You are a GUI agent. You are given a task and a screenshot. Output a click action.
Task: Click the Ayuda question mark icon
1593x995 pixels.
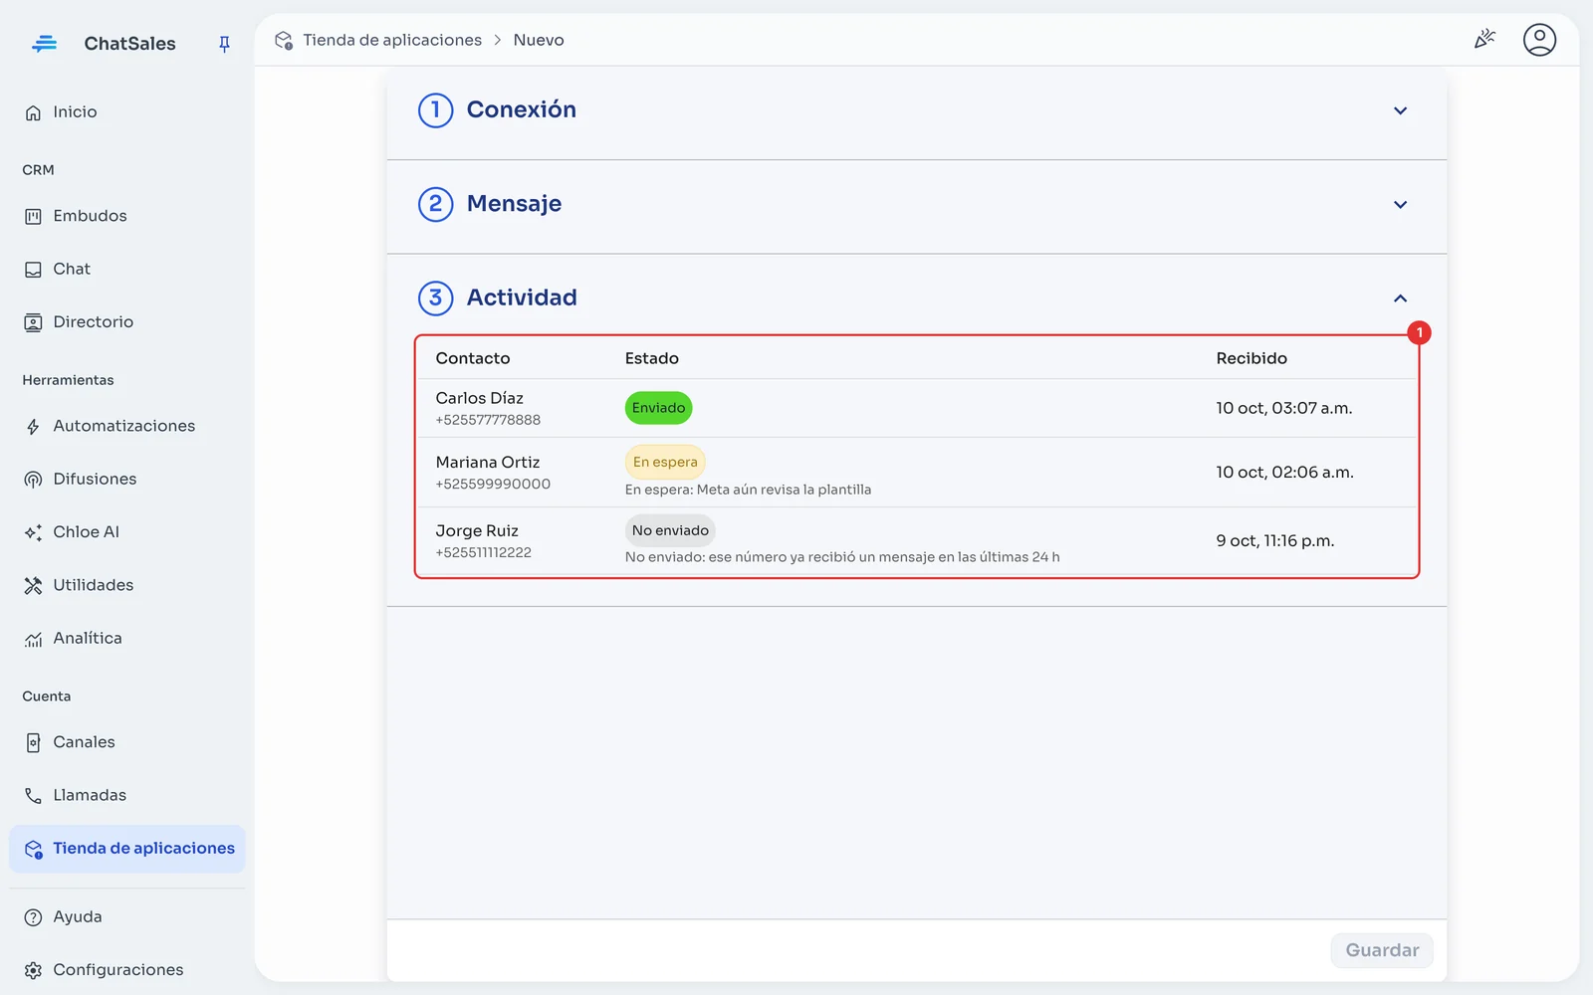click(33, 917)
